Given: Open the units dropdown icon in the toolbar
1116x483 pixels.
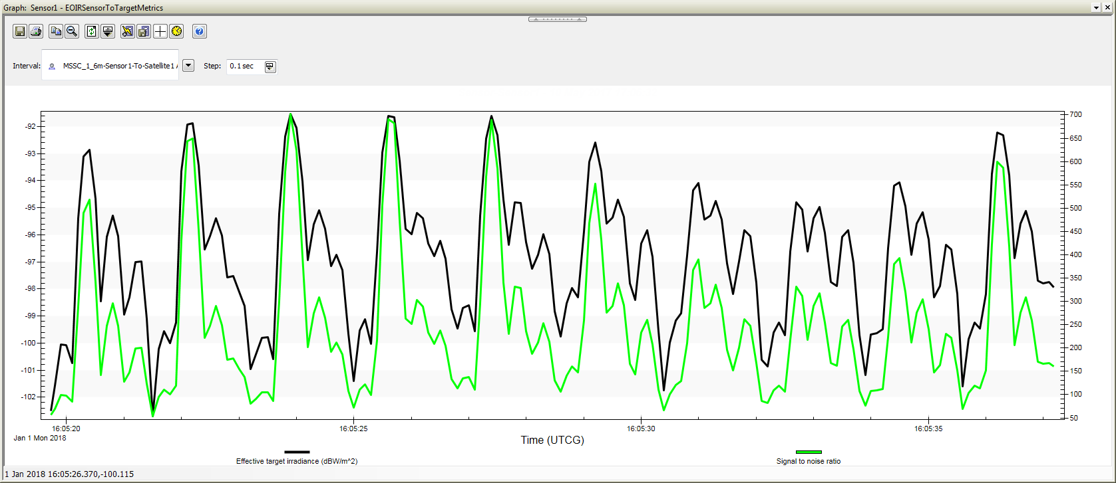Looking at the screenshot, I should click(x=108, y=31).
